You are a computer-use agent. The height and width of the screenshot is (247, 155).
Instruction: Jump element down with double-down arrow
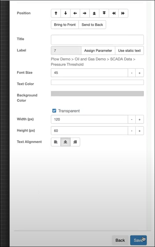click(x=104, y=13)
